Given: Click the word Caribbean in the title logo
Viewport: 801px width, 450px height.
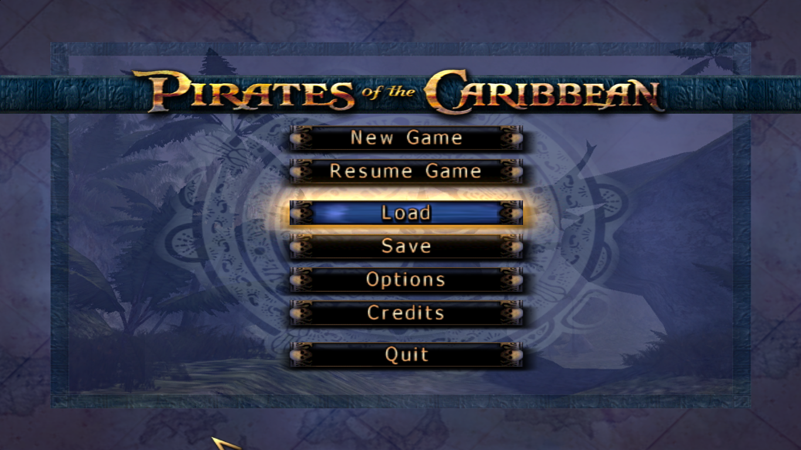Looking at the screenshot, I should [544, 92].
